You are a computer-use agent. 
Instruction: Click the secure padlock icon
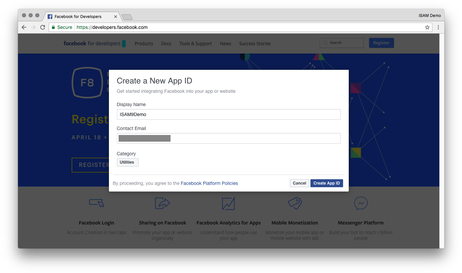coord(53,27)
